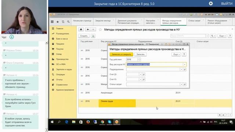Image resolution: width=235 pixels, height=132 pixels.
Task: Open the Отчеты section
Action: [59, 80]
